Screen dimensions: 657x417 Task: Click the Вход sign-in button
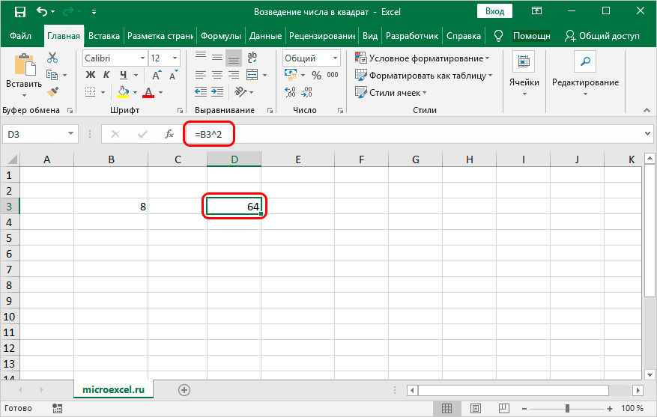494,11
